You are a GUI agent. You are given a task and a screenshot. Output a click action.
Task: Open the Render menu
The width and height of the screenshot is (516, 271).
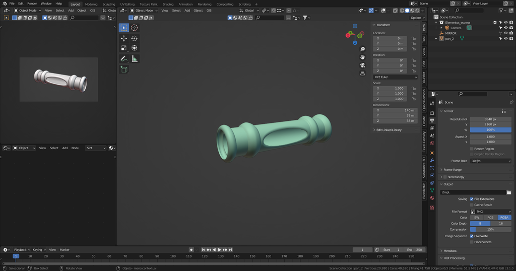(x=32, y=4)
